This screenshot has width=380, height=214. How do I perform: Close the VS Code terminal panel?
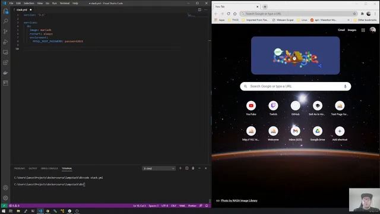tap(206, 168)
